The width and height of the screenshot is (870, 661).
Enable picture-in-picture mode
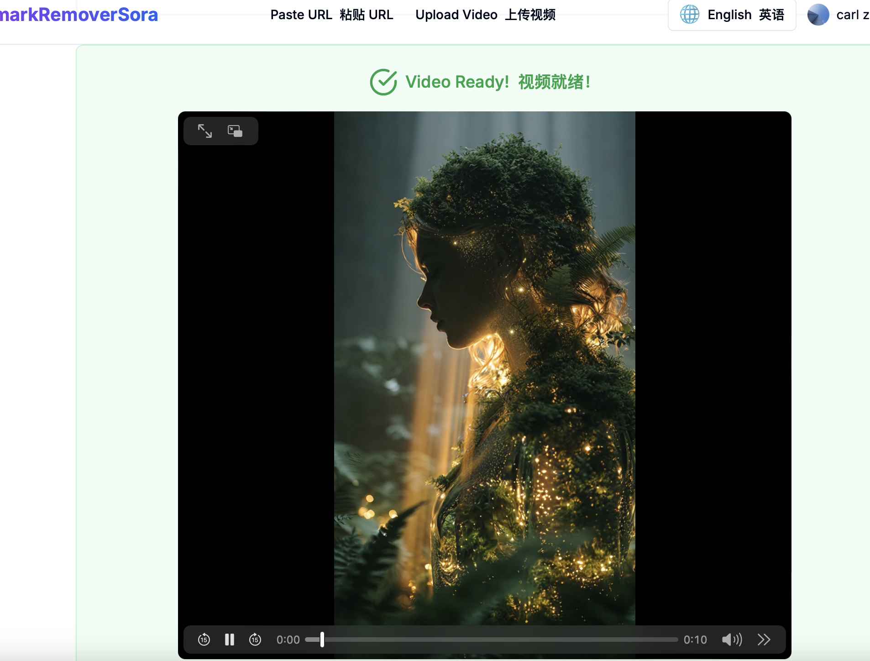(235, 131)
